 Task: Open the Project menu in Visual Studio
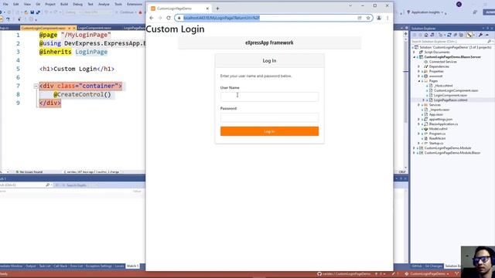50,5
